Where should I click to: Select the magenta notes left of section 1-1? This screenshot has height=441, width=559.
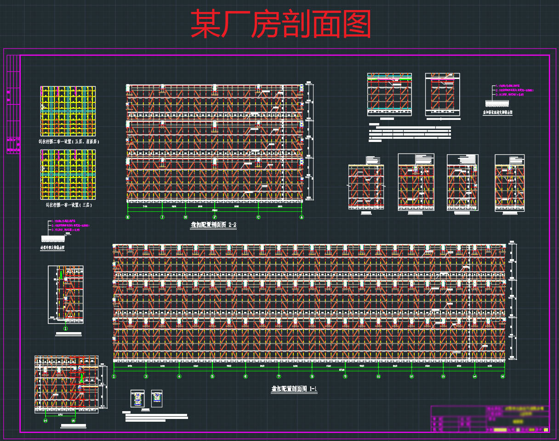click(x=70, y=226)
